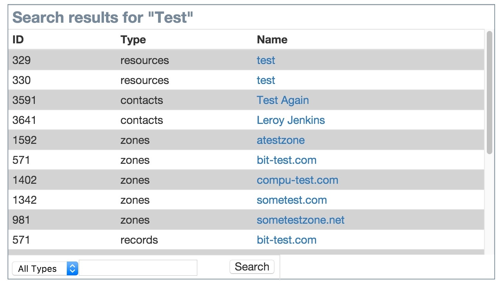Click the Search button
The width and height of the screenshot is (504, 287).
pos(252,267)
